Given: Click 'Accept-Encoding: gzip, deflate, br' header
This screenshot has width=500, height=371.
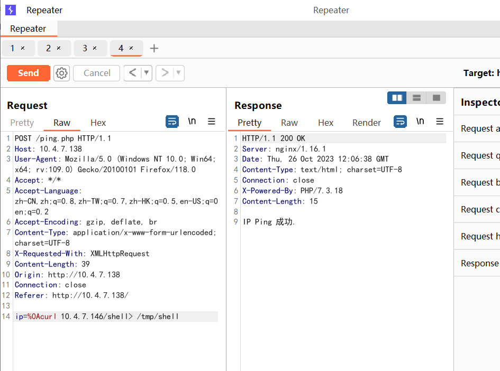Looking at the screenshot, I should tap(86, 222).
